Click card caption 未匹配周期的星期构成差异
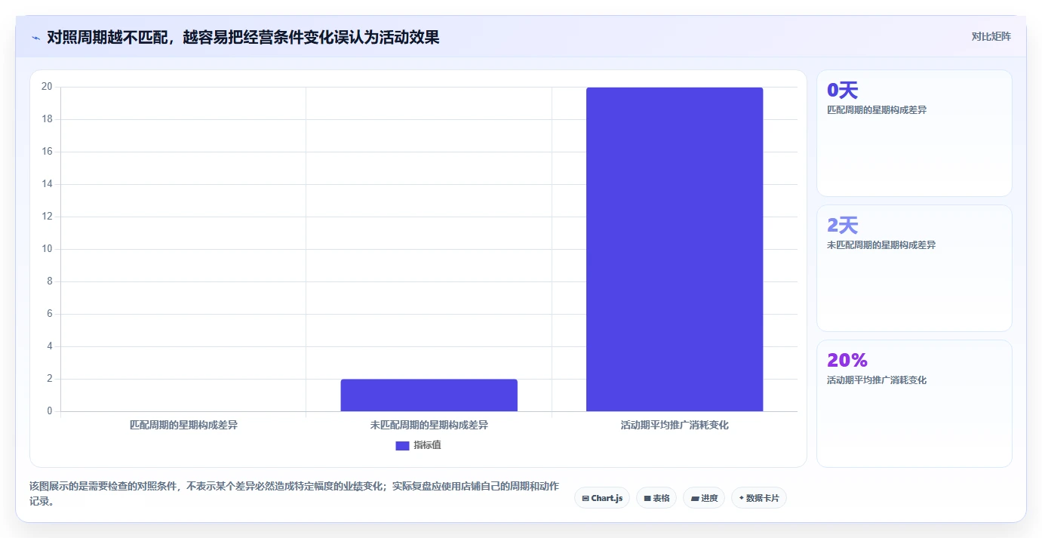This screenshot has width=1042, height=538. point(881,245)
